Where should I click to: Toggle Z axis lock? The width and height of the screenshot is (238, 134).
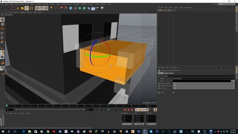[46, 8]
